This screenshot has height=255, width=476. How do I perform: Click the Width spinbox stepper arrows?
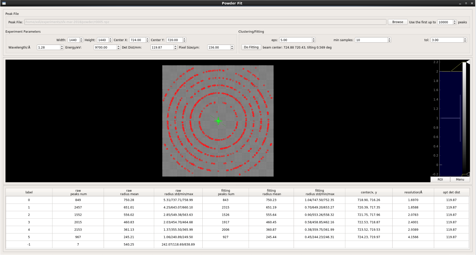tap(81, 40)
